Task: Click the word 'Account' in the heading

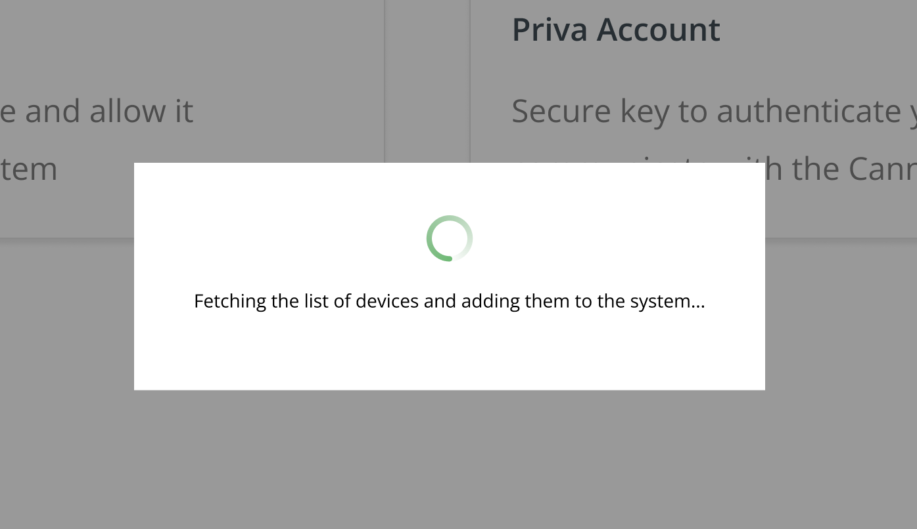Action: [x=658, y=30]
